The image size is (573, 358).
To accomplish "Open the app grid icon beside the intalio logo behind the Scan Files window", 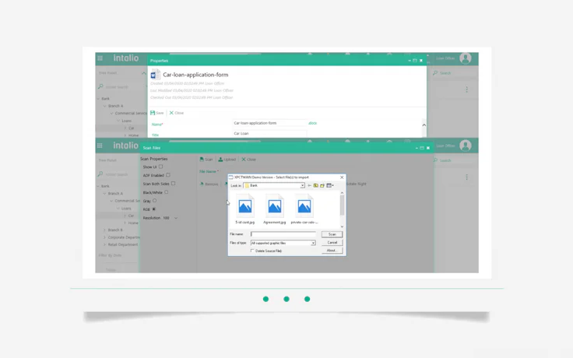I will point(100,146).
